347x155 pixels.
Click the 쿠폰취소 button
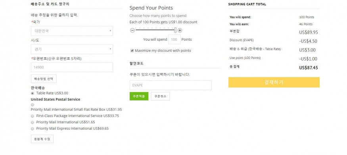click(160, 96)
